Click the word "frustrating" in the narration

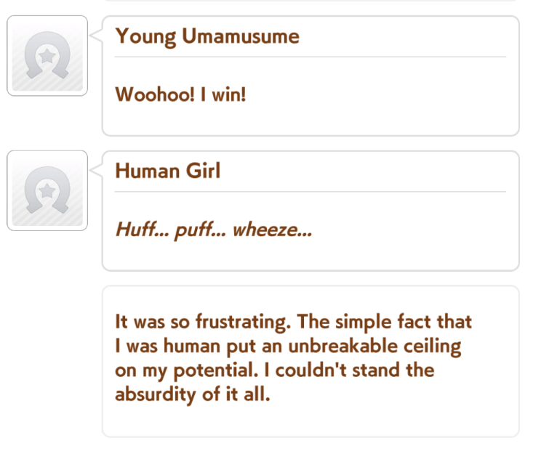point(241,323)
